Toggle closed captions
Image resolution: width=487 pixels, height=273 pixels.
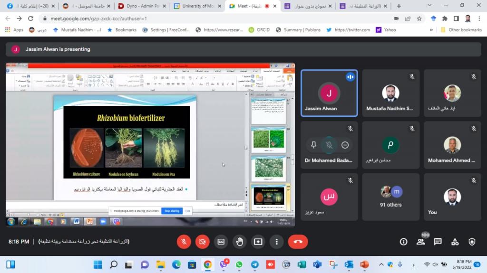221,242
